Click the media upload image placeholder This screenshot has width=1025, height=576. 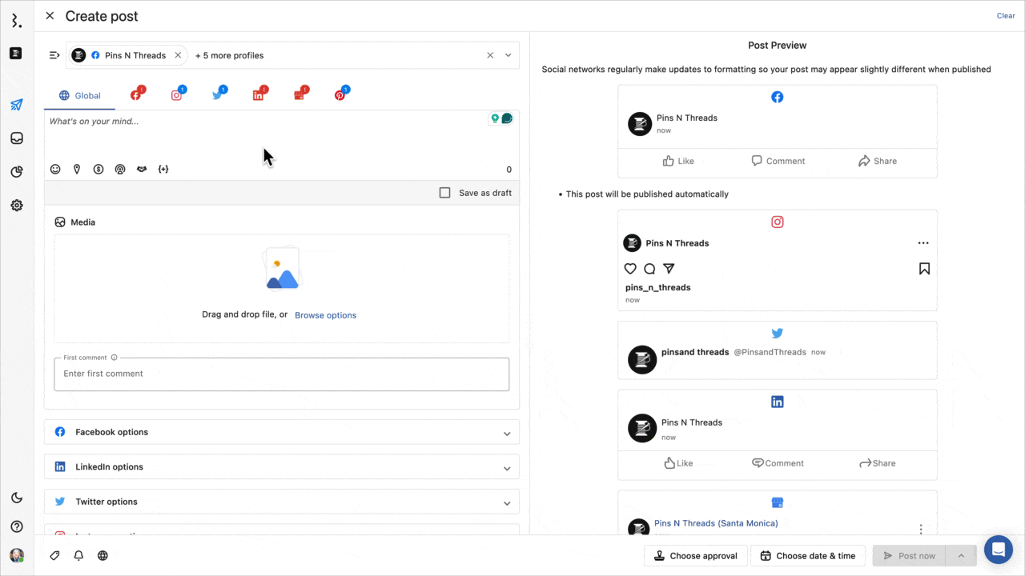(282, 269)
